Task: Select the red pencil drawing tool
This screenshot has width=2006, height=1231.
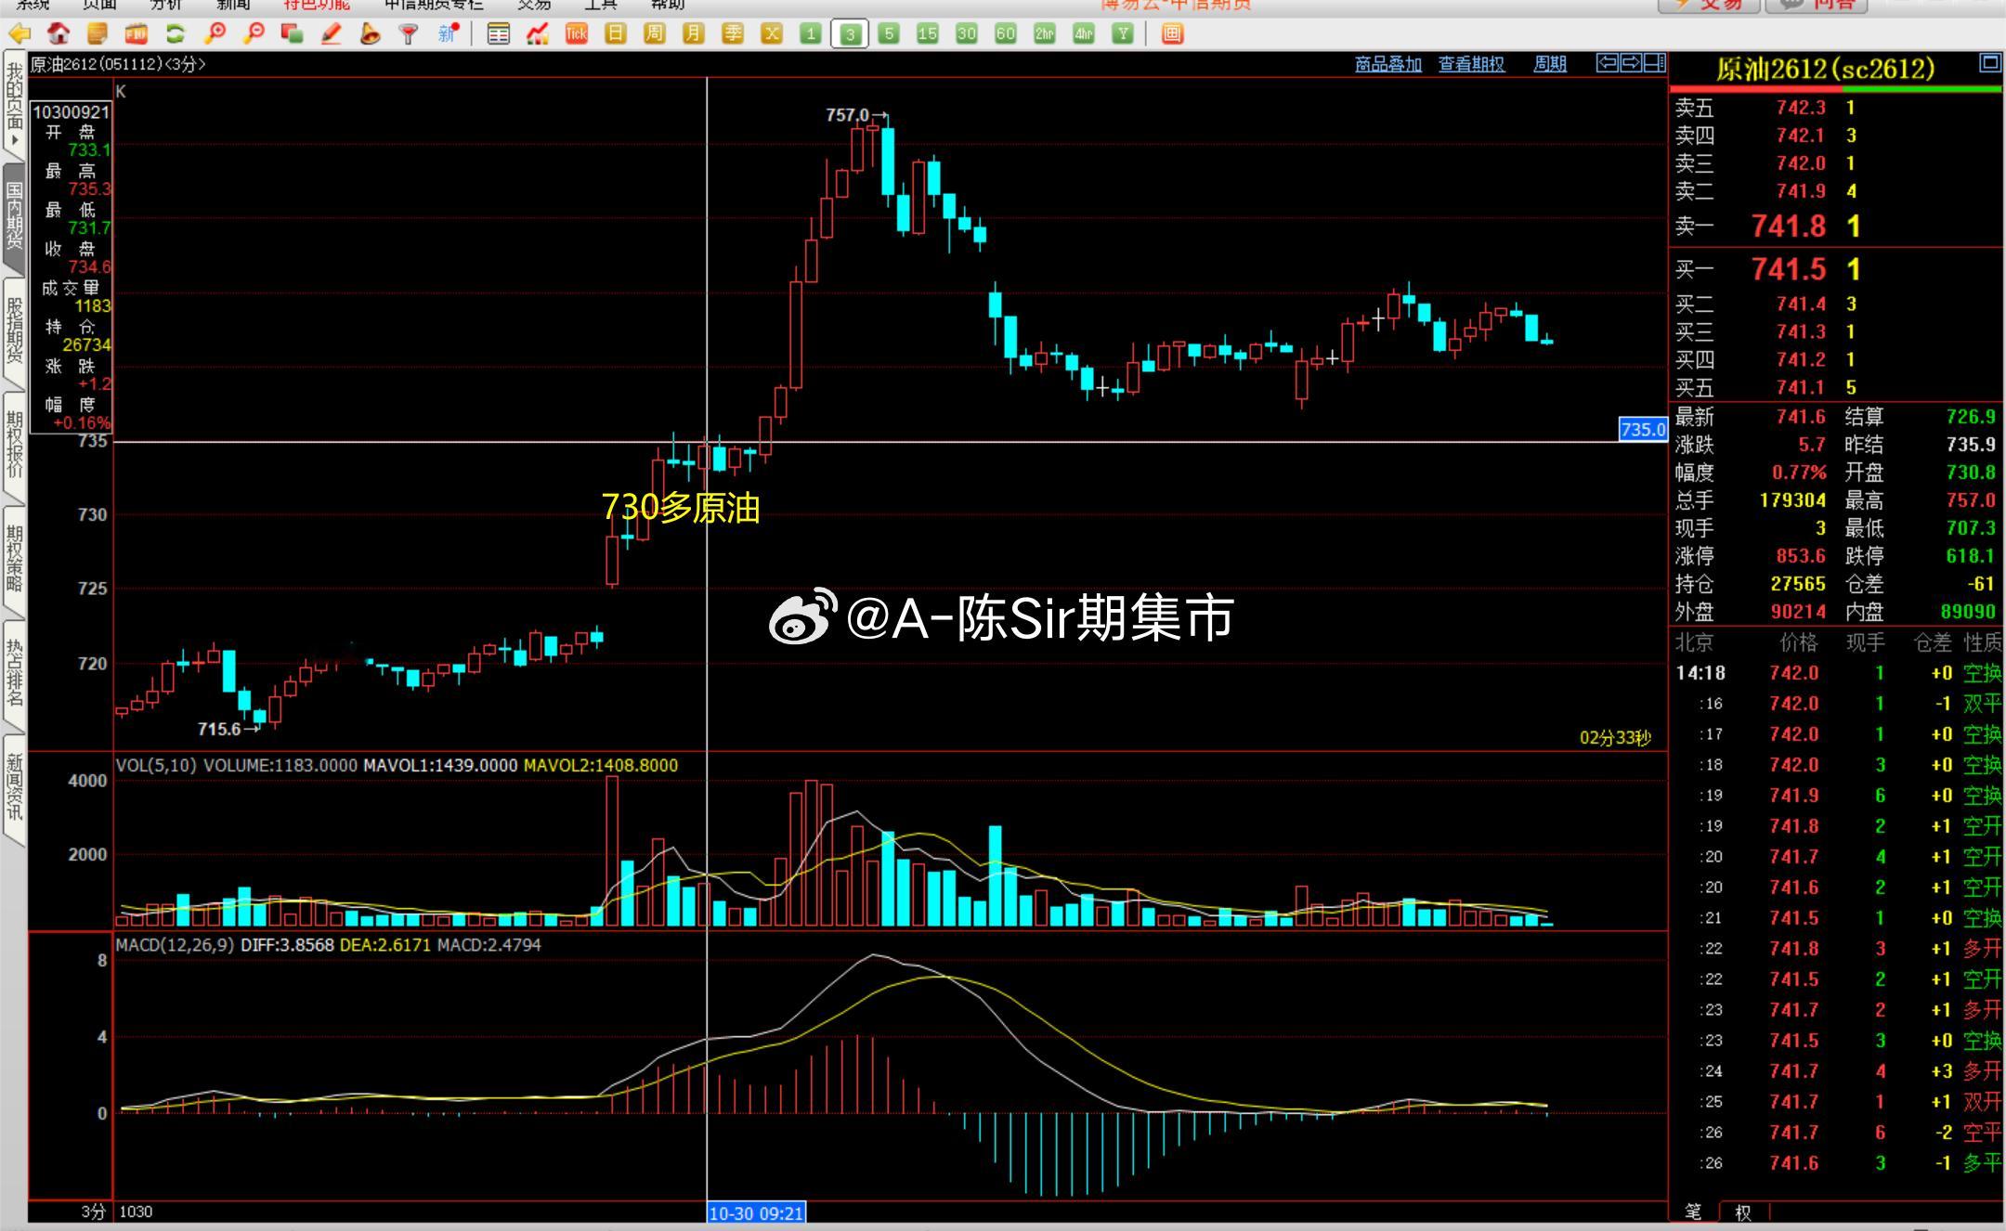Action: tap(331, 34)
